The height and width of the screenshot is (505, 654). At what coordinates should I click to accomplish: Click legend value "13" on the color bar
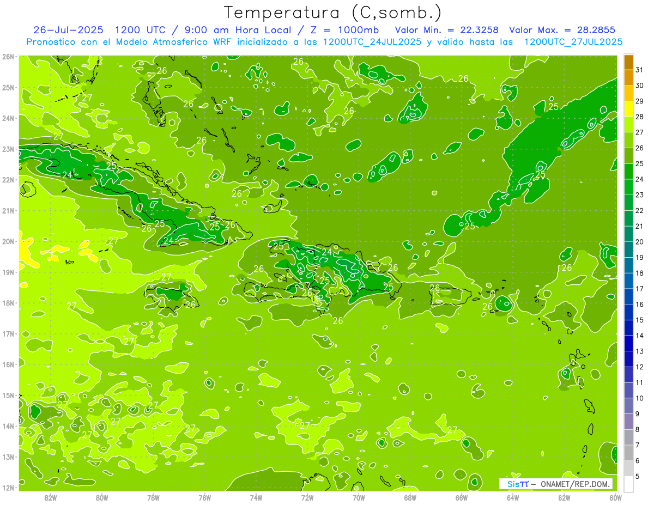(640, 351)
